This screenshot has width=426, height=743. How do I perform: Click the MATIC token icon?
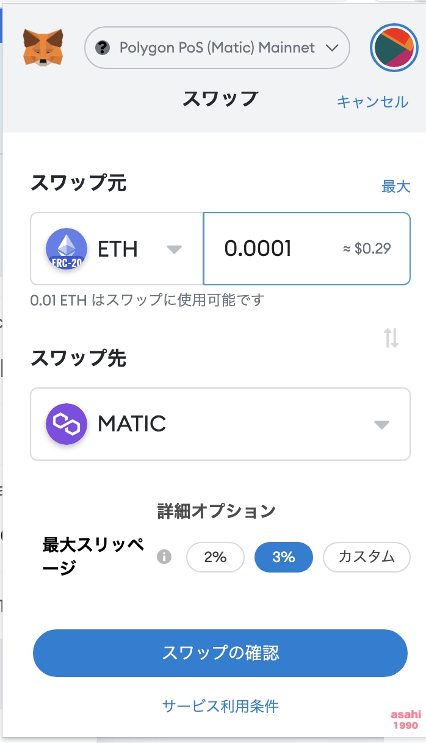tap(66, 423)
